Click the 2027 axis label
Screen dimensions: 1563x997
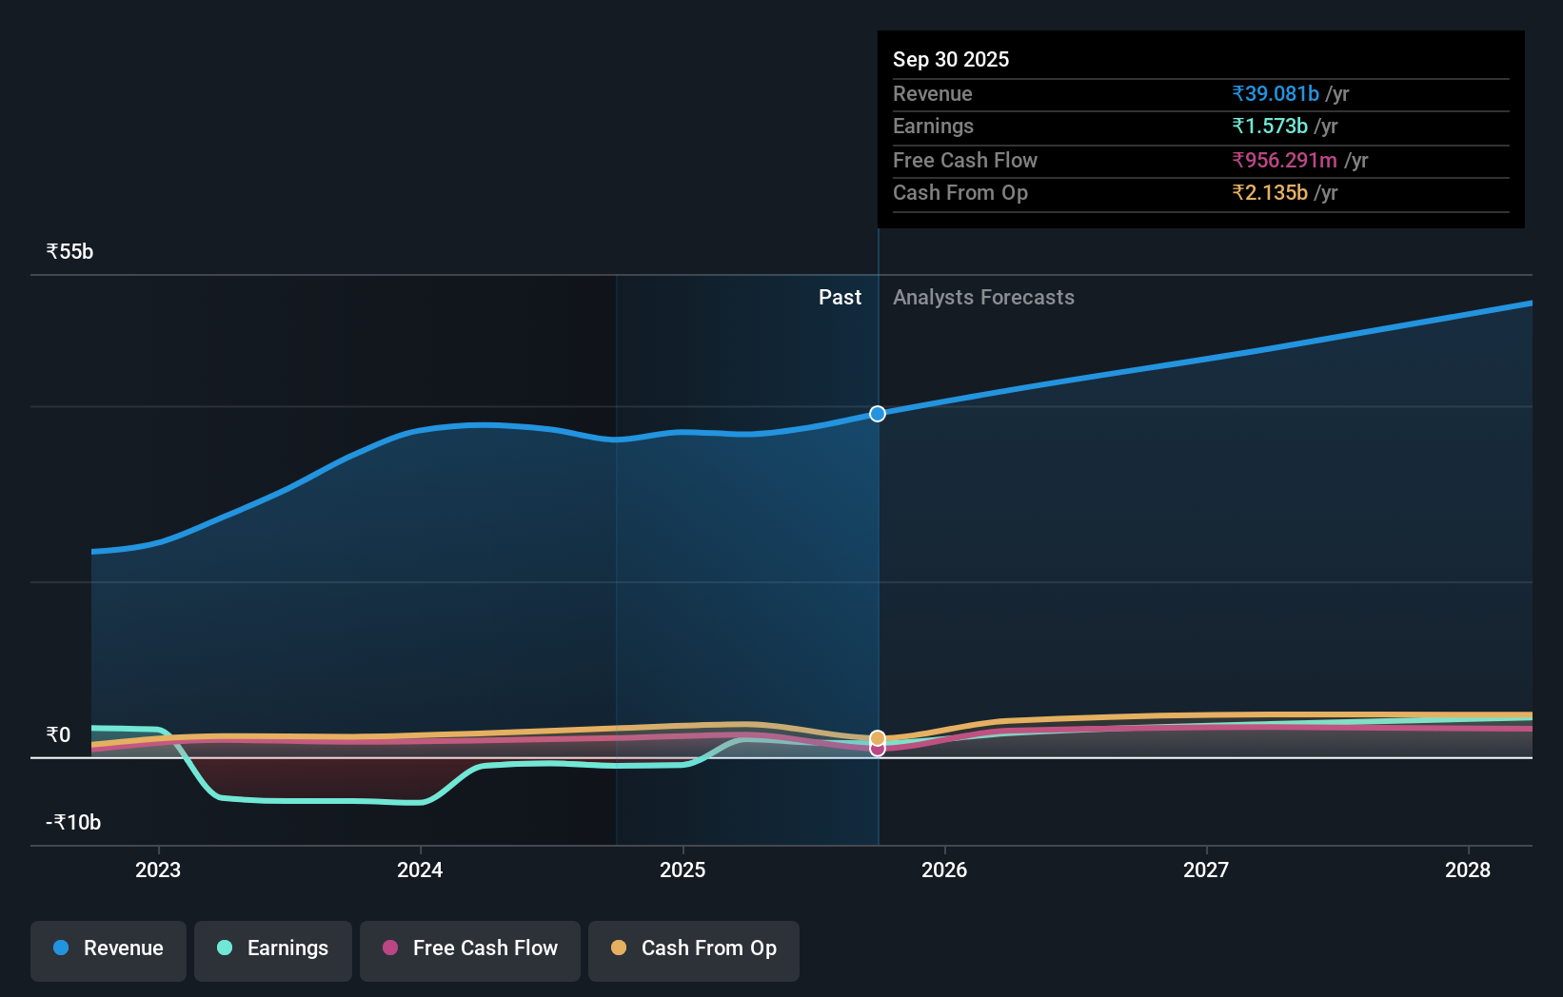point(1206,870)
